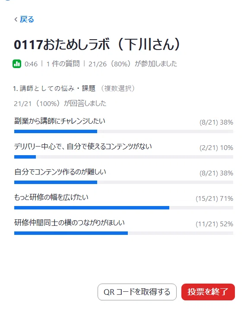Click the (2/21) 10% result count
The height and width of the screenshot is (309, 247).
pyautogui.click(x=216, y=147)
